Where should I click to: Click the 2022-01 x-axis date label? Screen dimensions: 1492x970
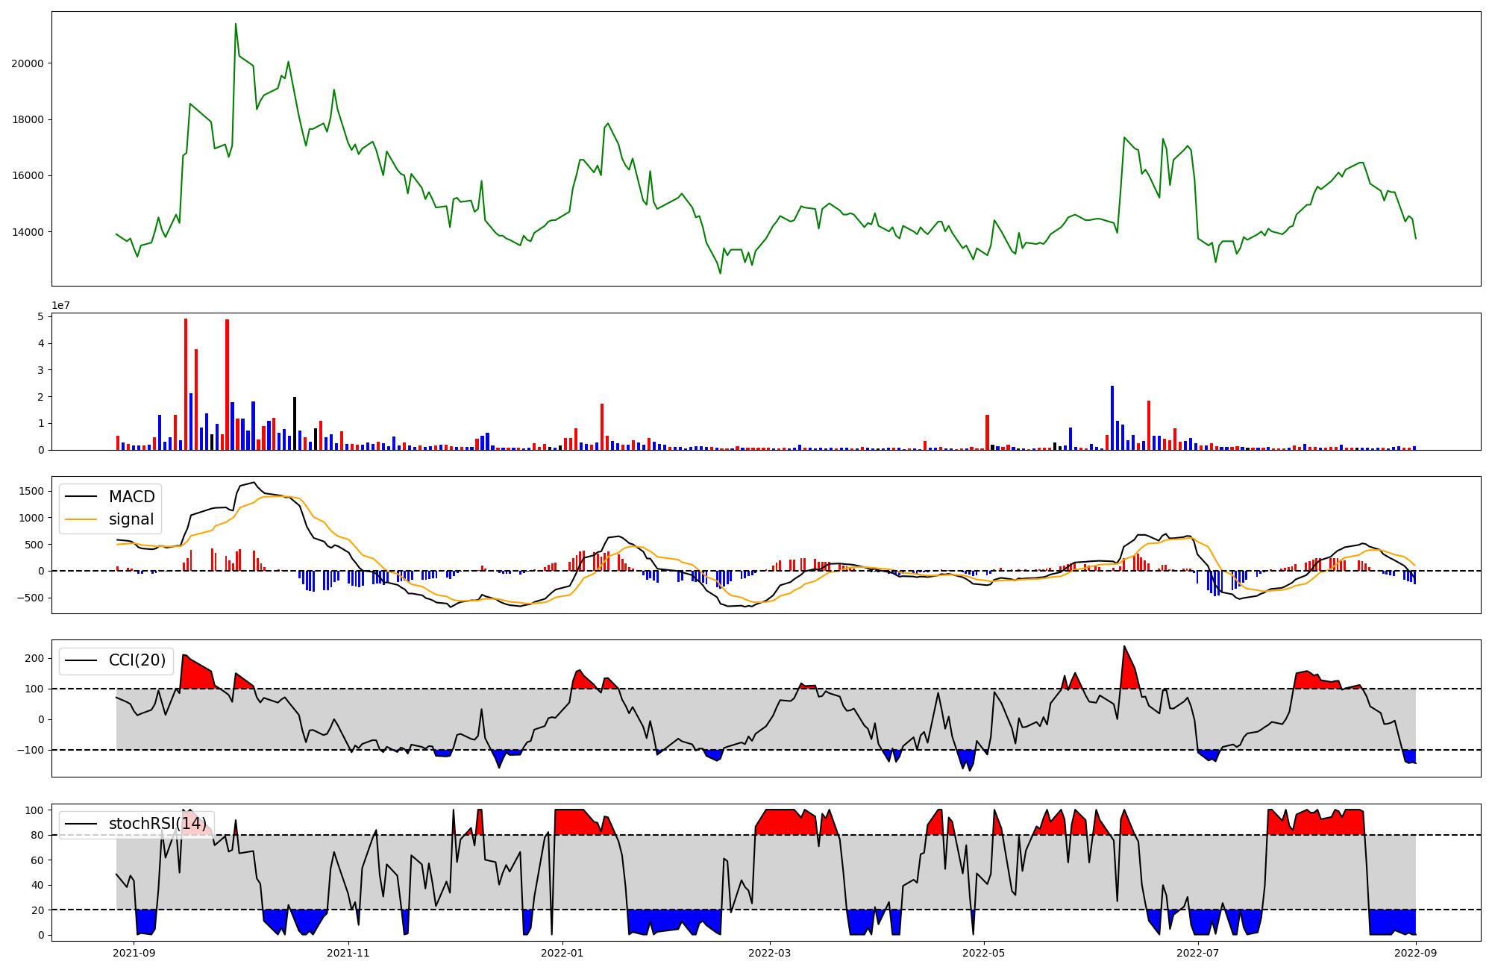click(562, 953)
